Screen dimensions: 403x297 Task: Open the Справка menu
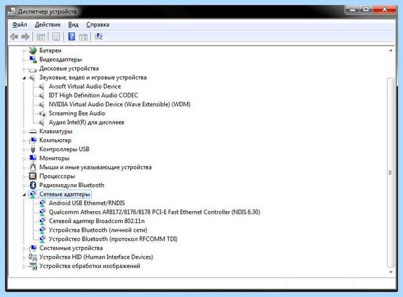coord(97,25)
